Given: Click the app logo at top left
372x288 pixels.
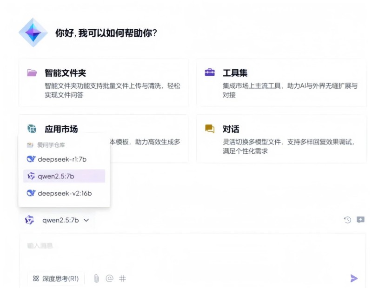Looking at the screenshot, I should (x=33, y=32).
